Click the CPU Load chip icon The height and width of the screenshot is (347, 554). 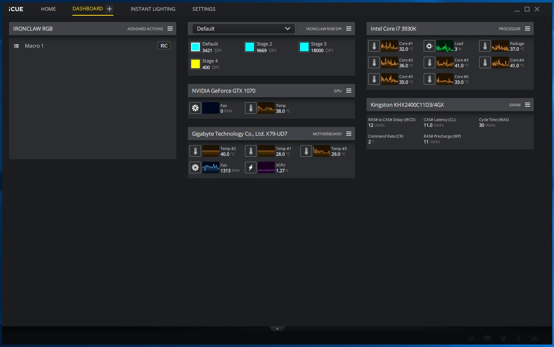pos(429,46)
